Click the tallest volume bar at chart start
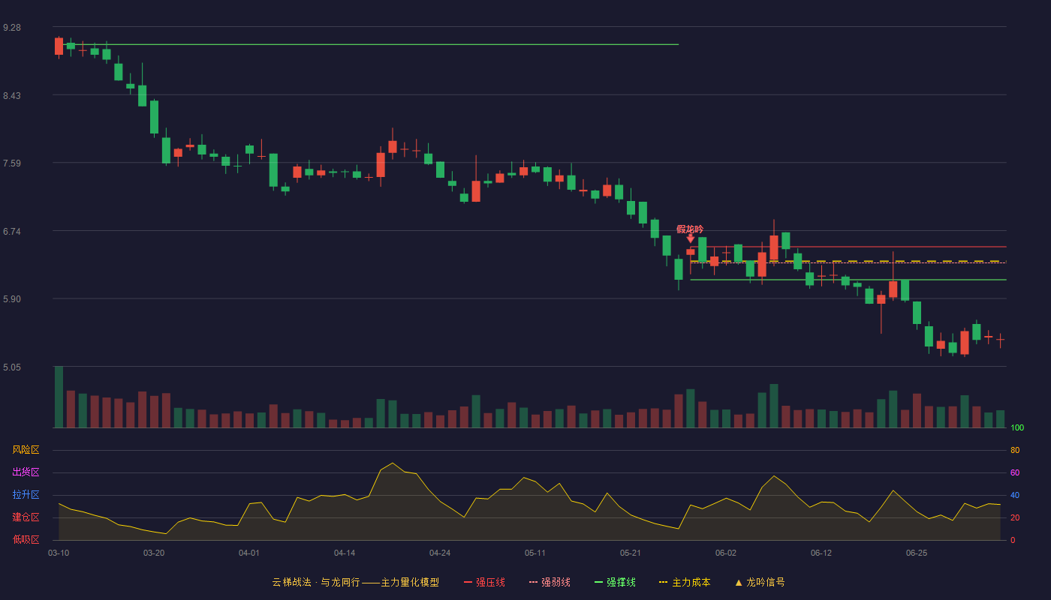 click(59, 397)
